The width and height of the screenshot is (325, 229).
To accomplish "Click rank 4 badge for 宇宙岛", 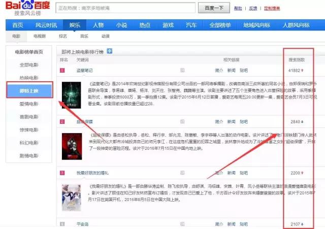I will pyautogui.click(x=62, y=224).
